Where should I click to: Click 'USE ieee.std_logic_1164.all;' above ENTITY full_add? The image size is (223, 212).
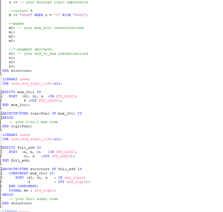click(x=32, y=139)
